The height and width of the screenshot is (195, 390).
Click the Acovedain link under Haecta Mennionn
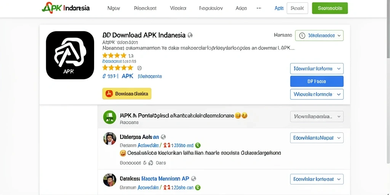pos(148,187)
